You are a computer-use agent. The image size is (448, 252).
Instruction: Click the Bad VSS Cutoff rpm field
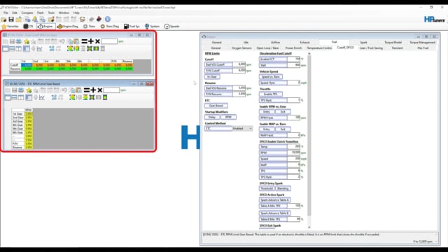pos(239,64)
